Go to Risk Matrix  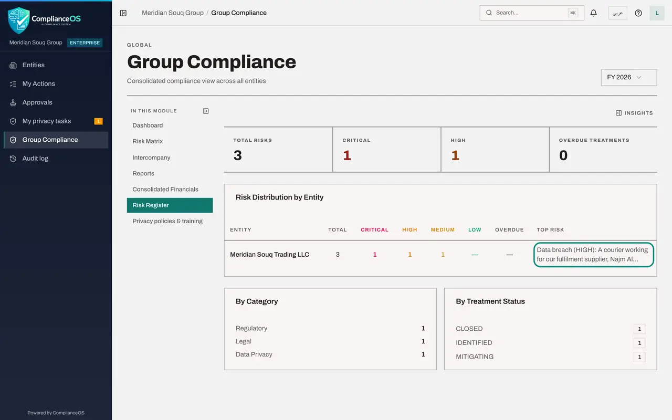pyautogui.click(x=170, y=141)
